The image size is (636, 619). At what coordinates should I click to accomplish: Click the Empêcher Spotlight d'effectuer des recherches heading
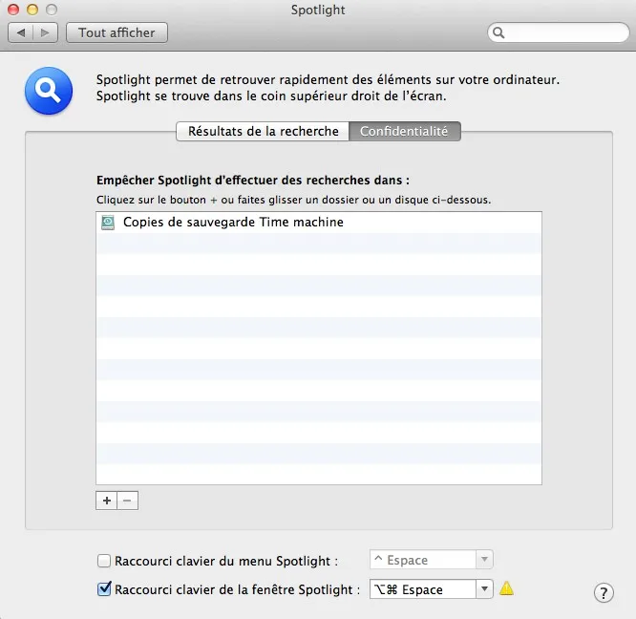(253, 181)
